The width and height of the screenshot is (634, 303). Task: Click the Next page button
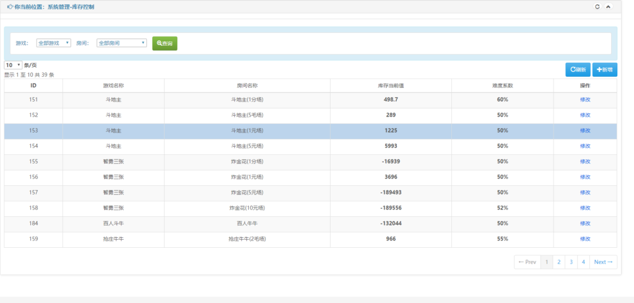point(603,262)
